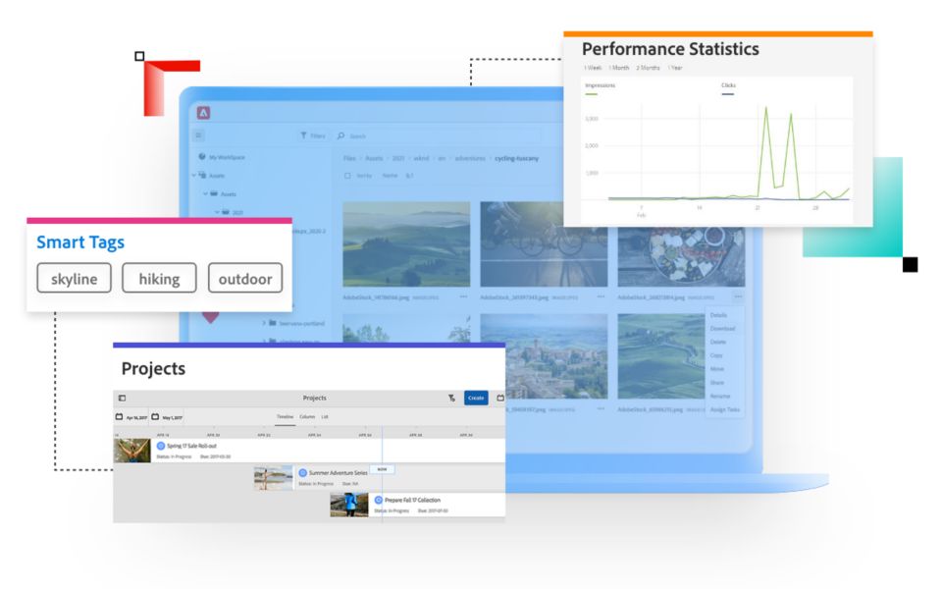Click the outdoor smart tag
This screenshot has height=589, width=942.
[x=245, y=278]
